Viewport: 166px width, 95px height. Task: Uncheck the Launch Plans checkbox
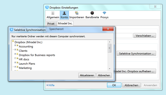(15, 62)
